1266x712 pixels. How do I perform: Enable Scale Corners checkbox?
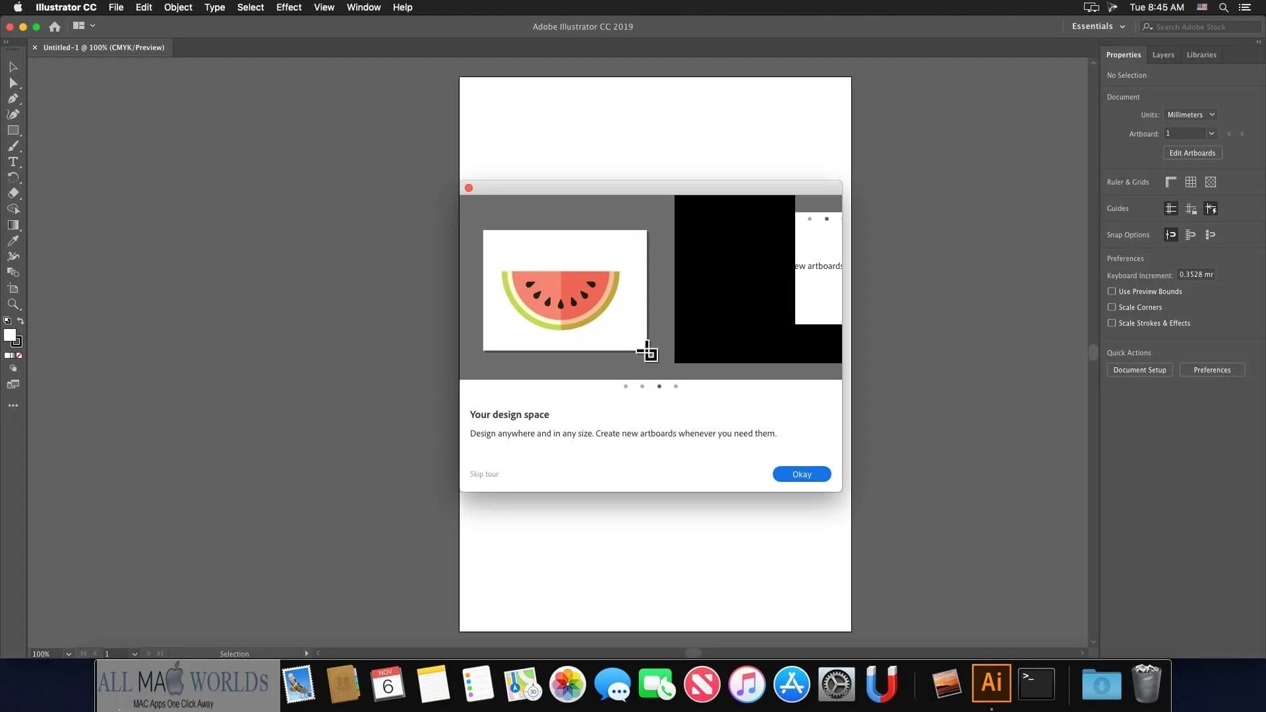coord(1112,307)
